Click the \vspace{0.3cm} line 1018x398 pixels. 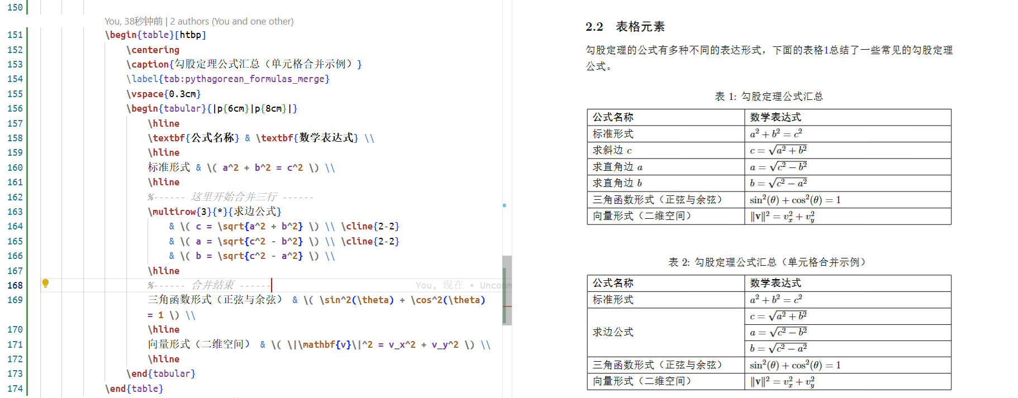(x=164, y=94)
